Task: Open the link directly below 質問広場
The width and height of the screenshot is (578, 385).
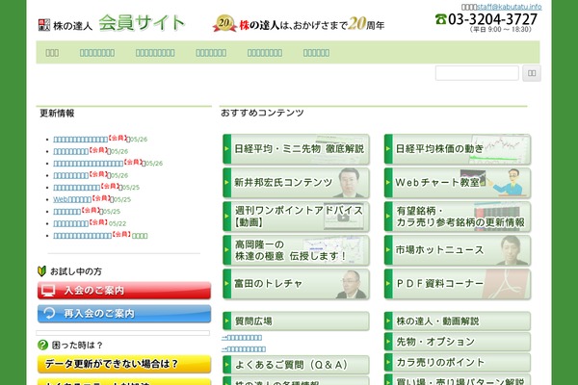Action: [242, 338]
